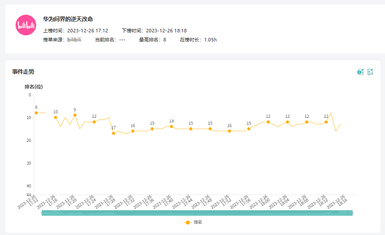Click the x-axis label 2023-12-26 18:16
This screenshot has width=385, height=235.
tap(337, 202)
